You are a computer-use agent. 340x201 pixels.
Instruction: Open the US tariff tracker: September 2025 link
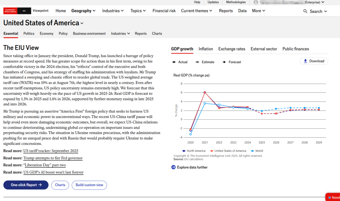click(x=51, y=151)
